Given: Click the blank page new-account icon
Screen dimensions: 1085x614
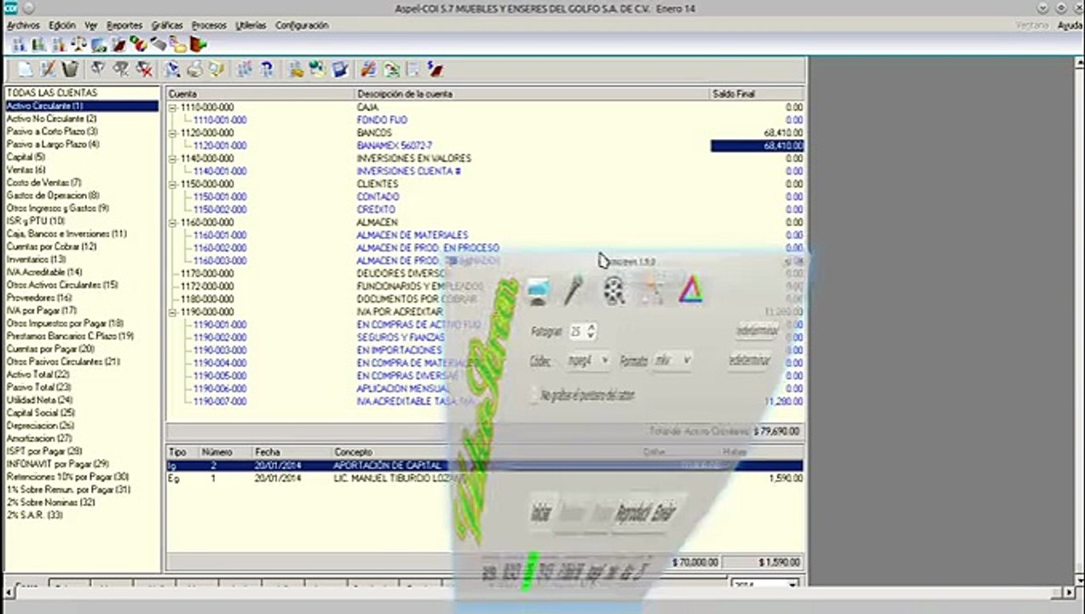Looking at the screenshot, I should tap(26, 70).
